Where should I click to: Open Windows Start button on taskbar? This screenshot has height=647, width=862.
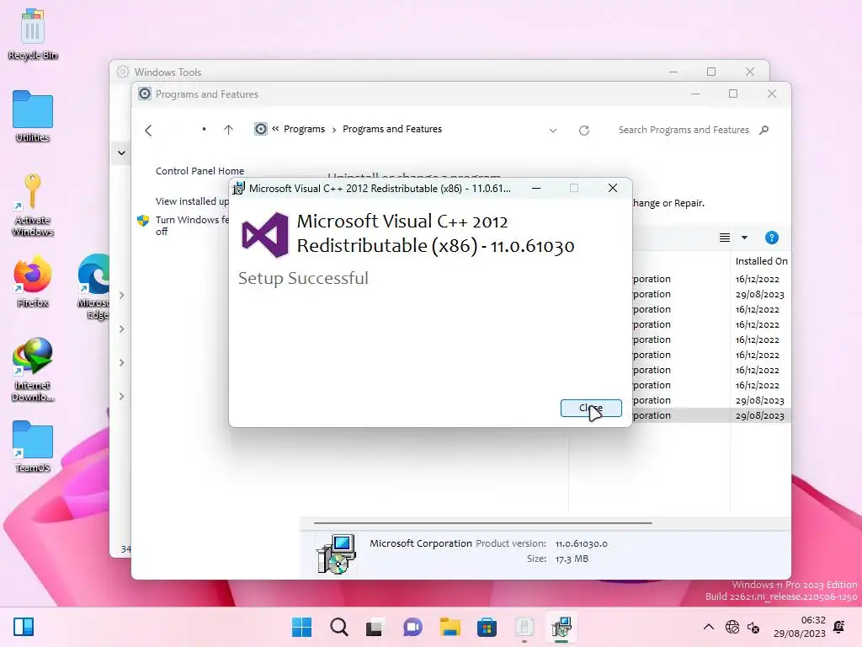pyautogui.click(x=301, y=627)
